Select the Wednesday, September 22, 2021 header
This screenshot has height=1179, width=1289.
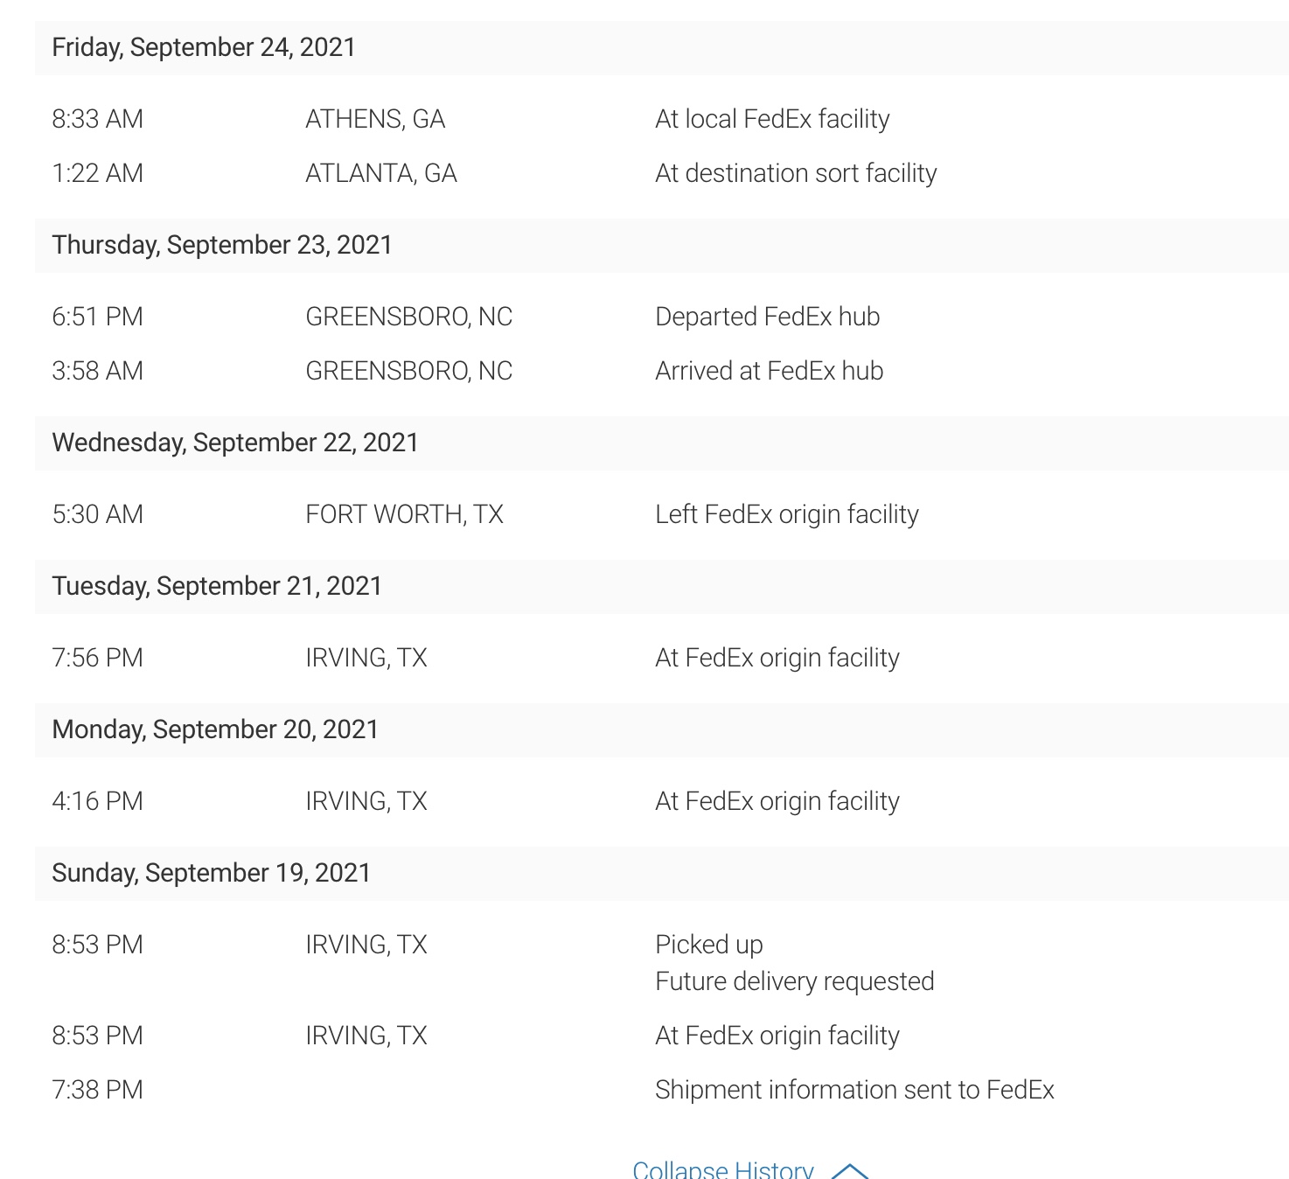[x=235, y=443]
